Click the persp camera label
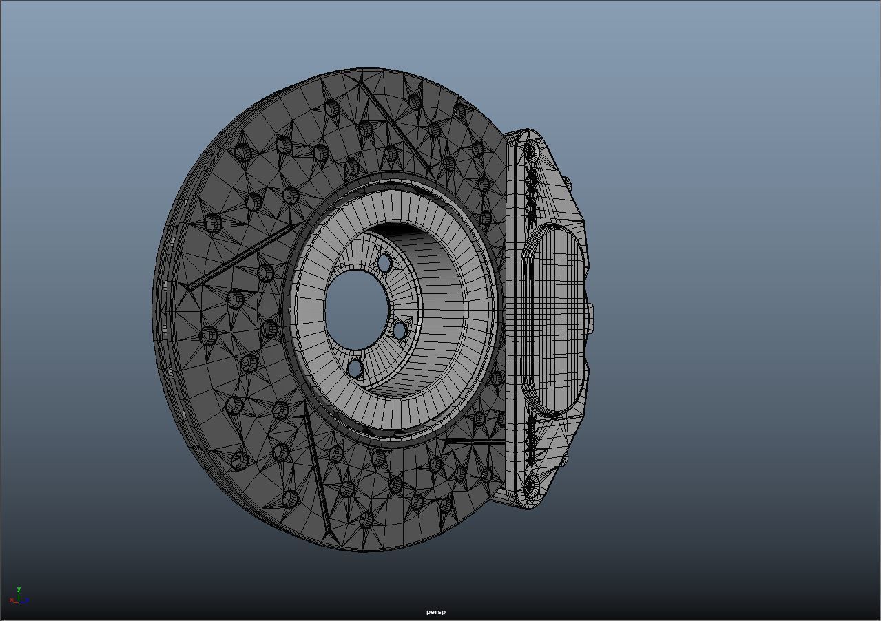Image resolution: width=881 pixels, height=621 pixels. [435, 612]
